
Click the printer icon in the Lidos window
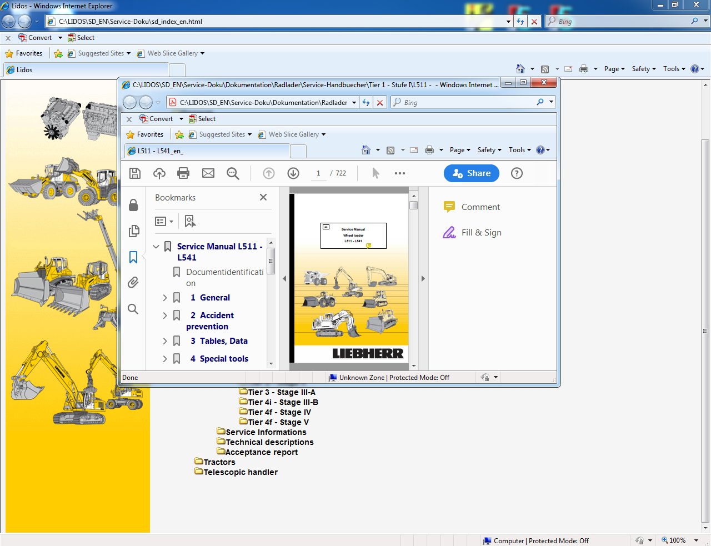583,69
